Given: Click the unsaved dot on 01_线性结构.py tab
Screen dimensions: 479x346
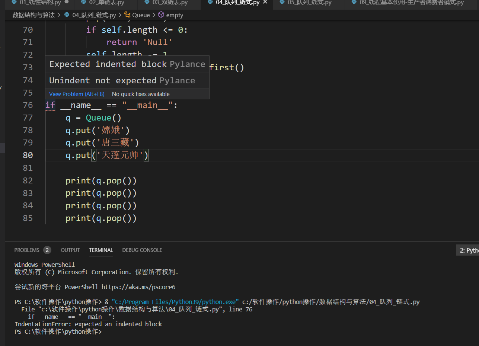Looking at the screenshot, I should pos(67,2).
